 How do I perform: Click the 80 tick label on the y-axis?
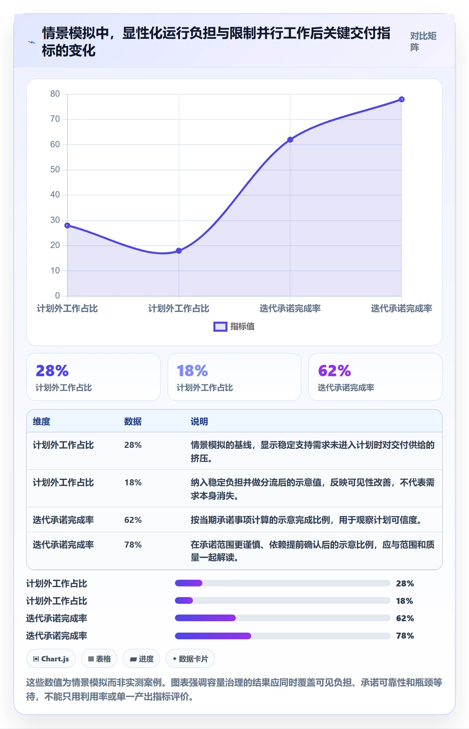coord(55,94)
